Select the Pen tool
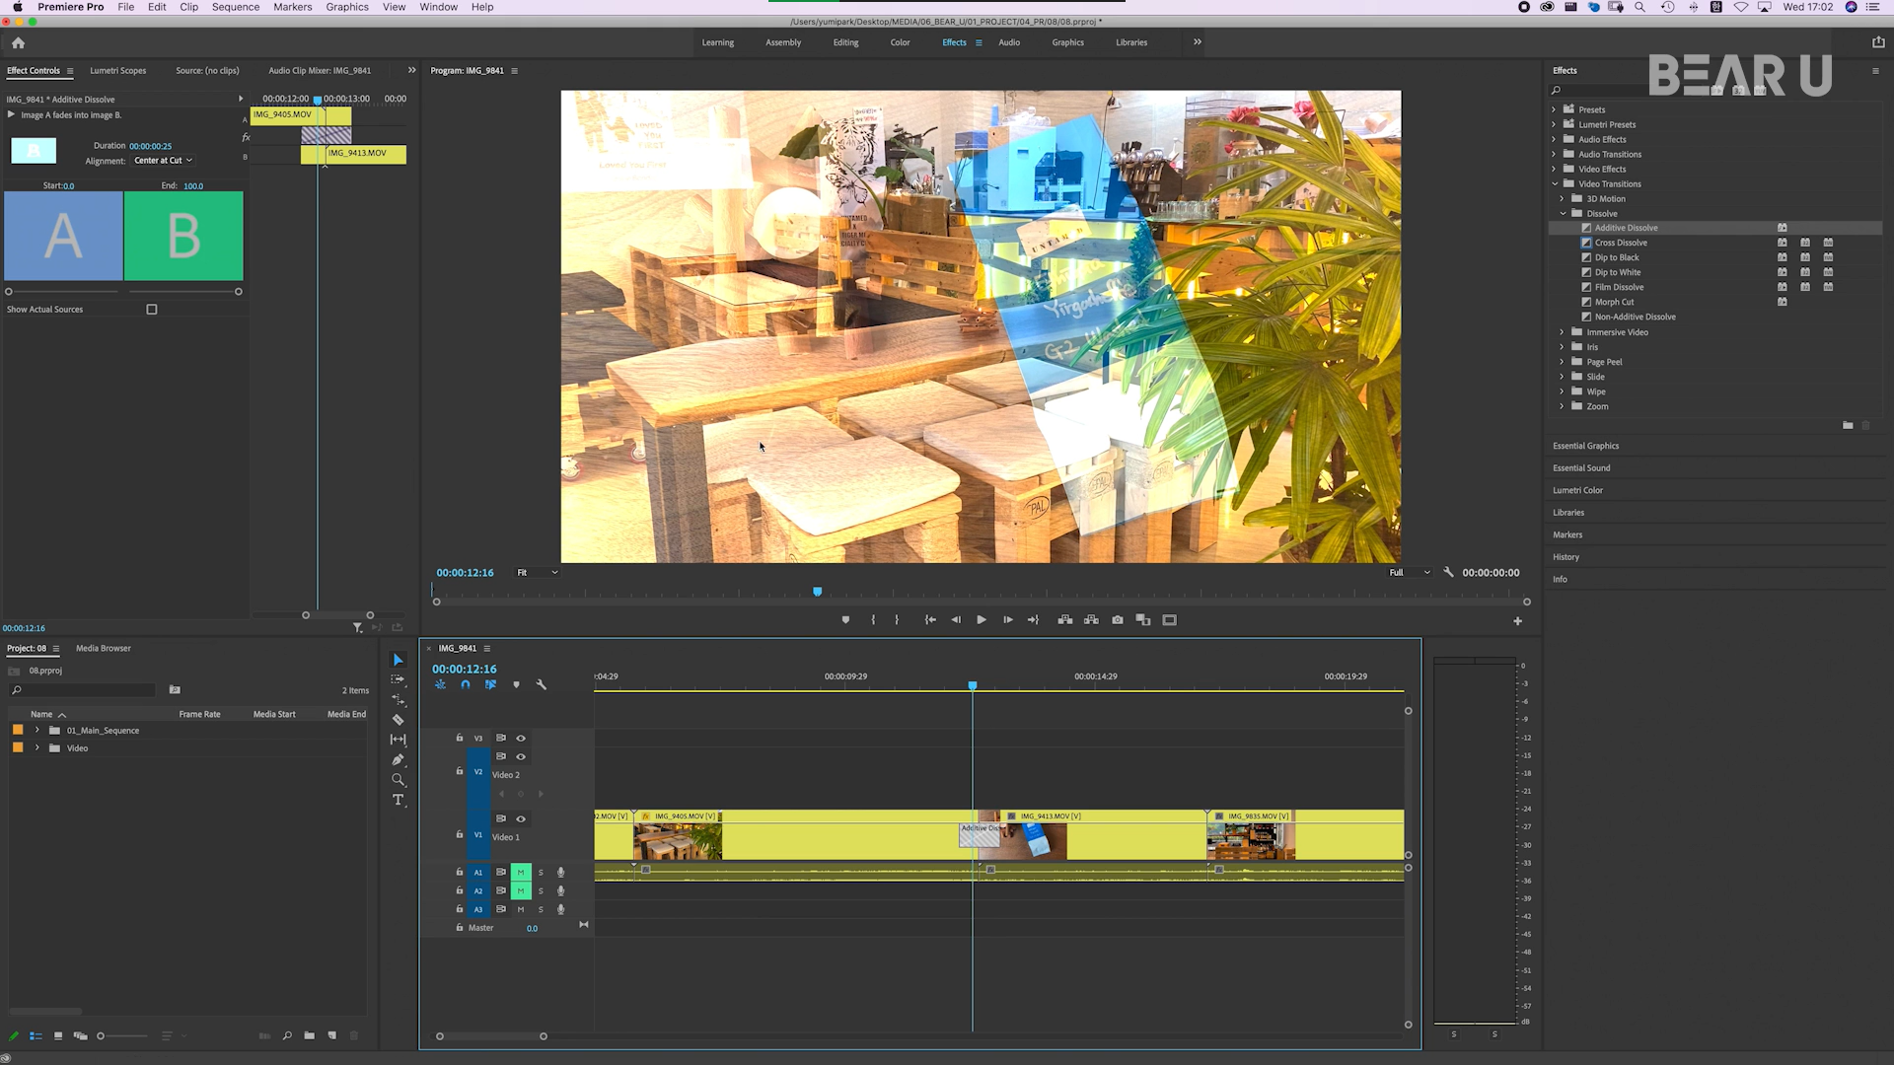The height and width of the screenshot is (1065, 1894). [x=399, y=759]
